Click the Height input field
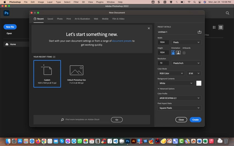This screenshot has width=234, height=146. click(x=163, y=53)
